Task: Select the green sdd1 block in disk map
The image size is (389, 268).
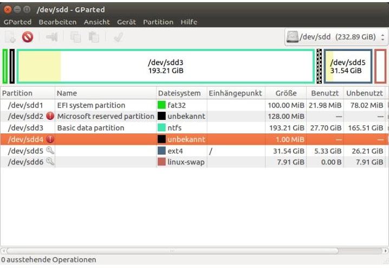Action: (x=5, y=66)
